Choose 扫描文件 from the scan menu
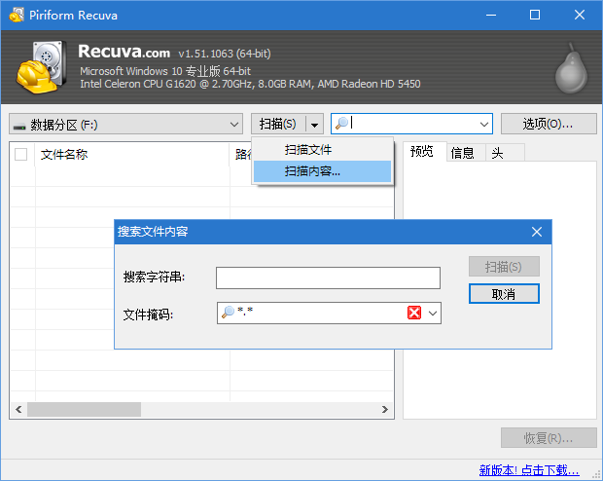 pos(322,150)
